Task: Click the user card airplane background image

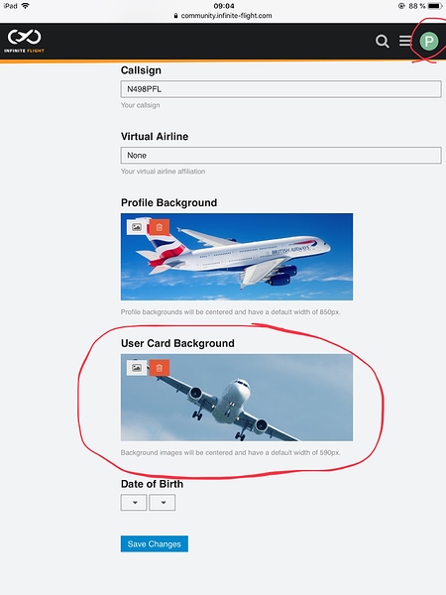Action: (237, 398)
